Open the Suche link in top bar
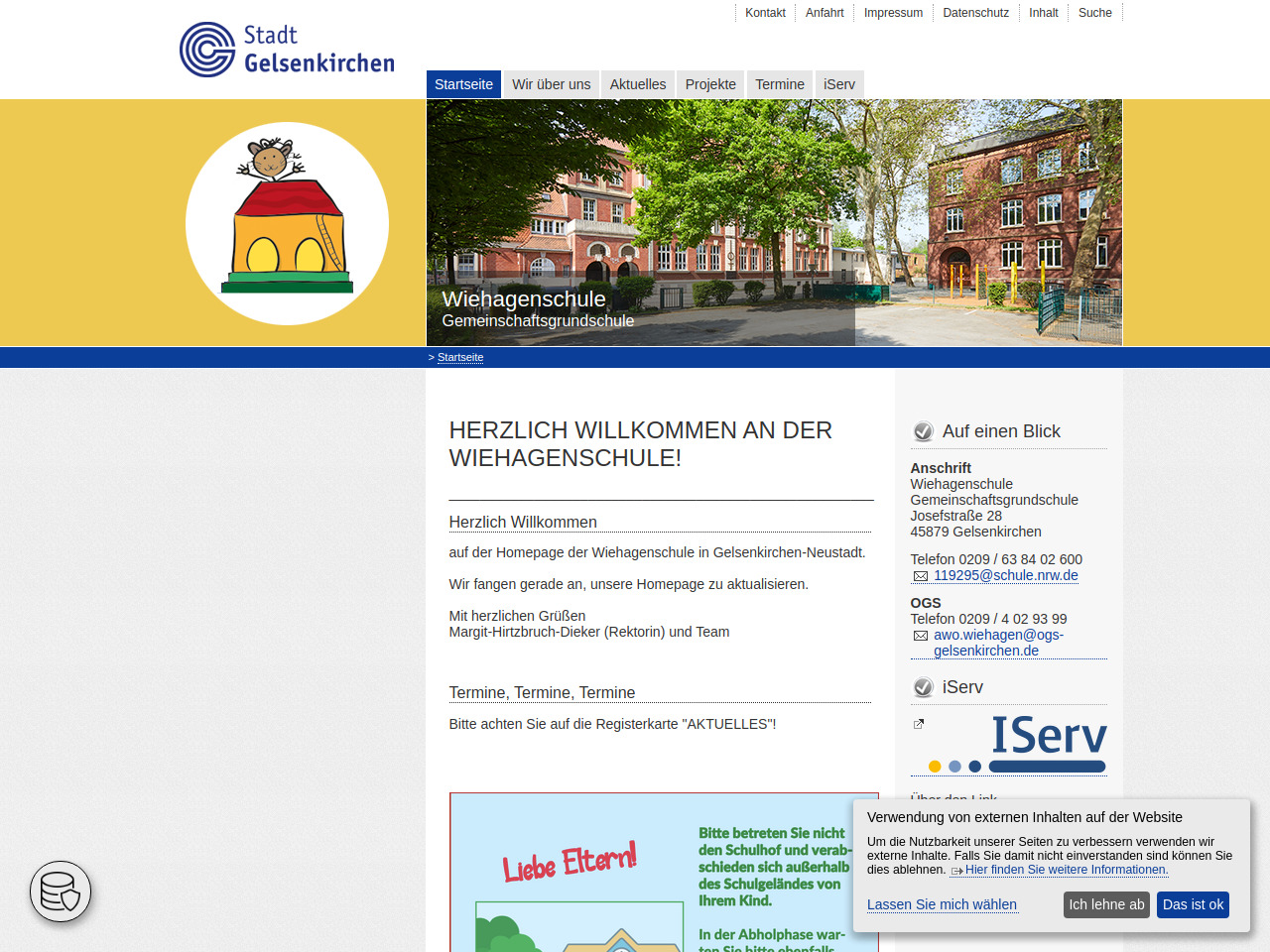Viewport: 1270px width, 952px height. tap(1094, 13)
